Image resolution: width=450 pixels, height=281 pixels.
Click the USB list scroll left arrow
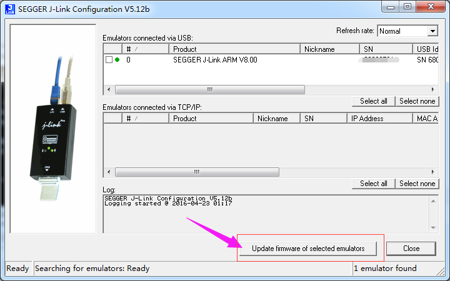pyautogui.click(x=109, y=89)
